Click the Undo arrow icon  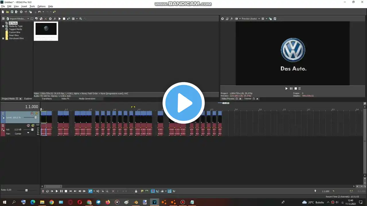click(x=40, y=12)
